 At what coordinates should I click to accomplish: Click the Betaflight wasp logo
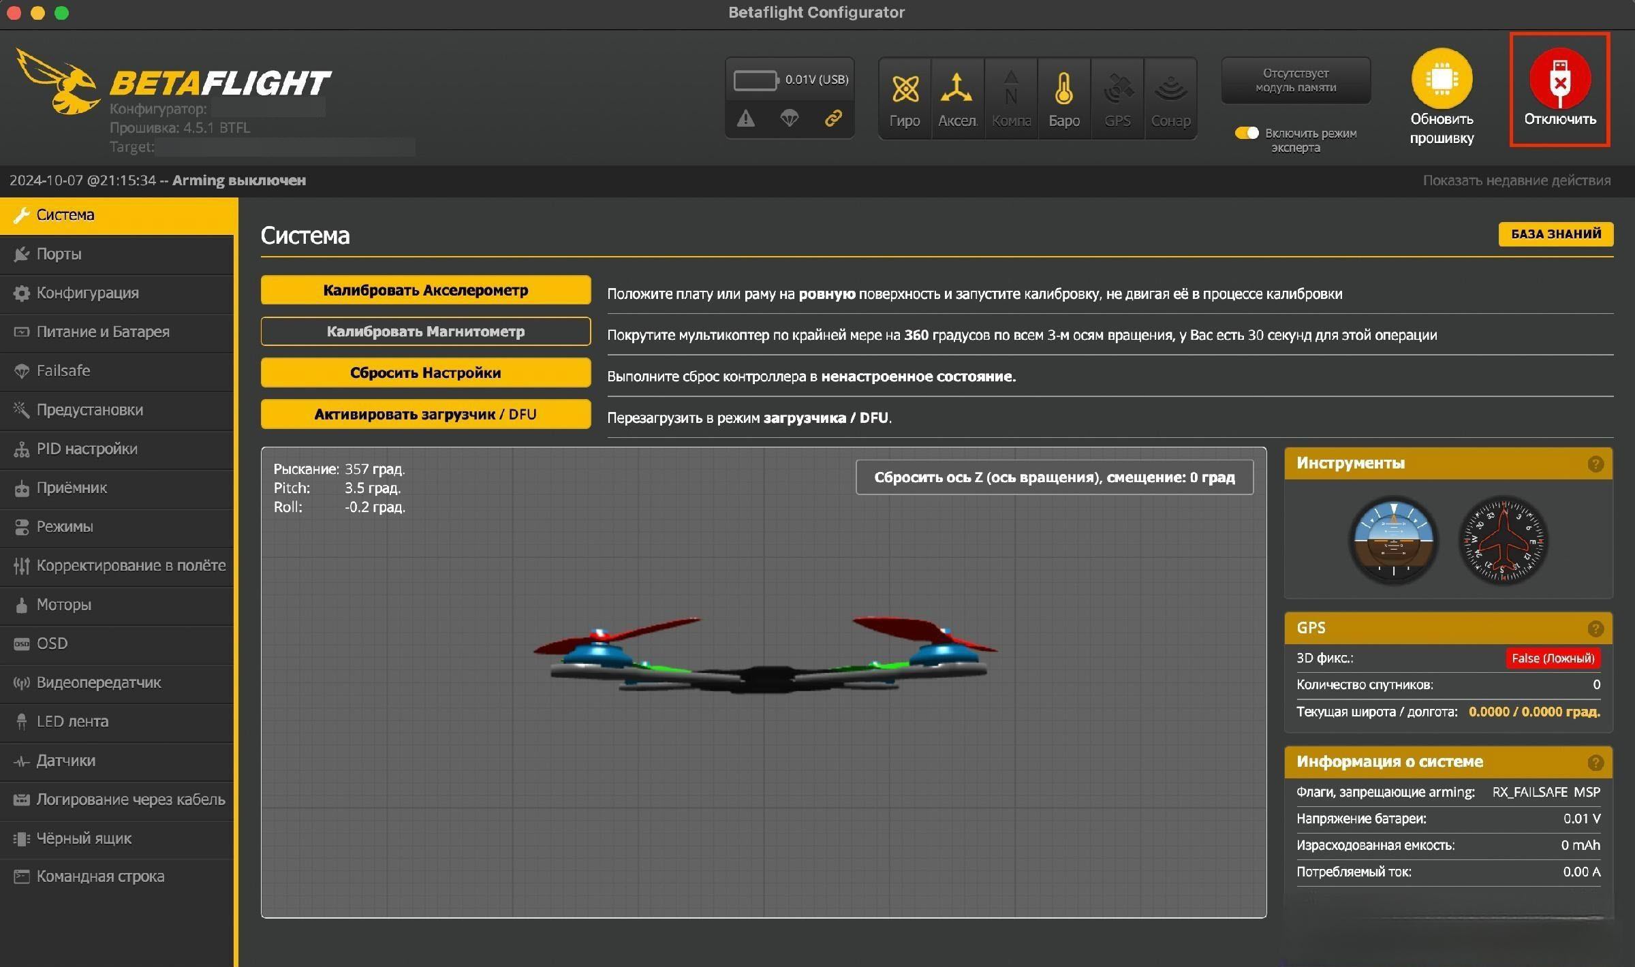tap(58, 82)
